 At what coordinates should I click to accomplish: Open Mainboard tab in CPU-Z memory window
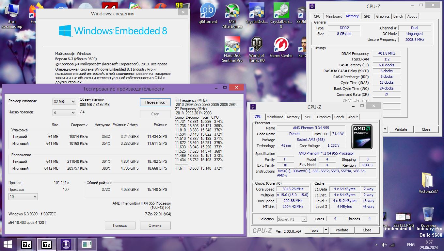point(334,16)
